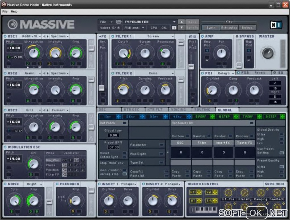Image resolution: width=290 pixels, height=220 pixels.
Task: Select the next preset down arrow
Action: [x=181, y=28]
